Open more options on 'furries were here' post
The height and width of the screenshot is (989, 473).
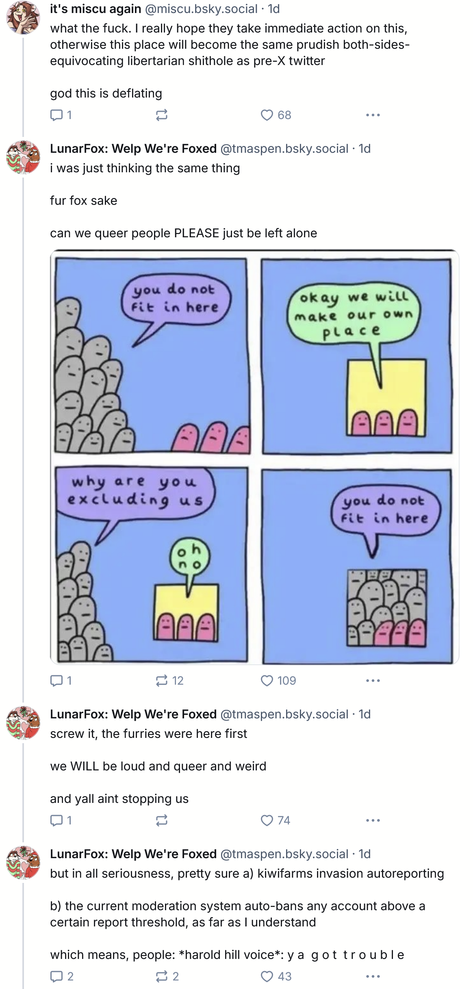(373, 820)
